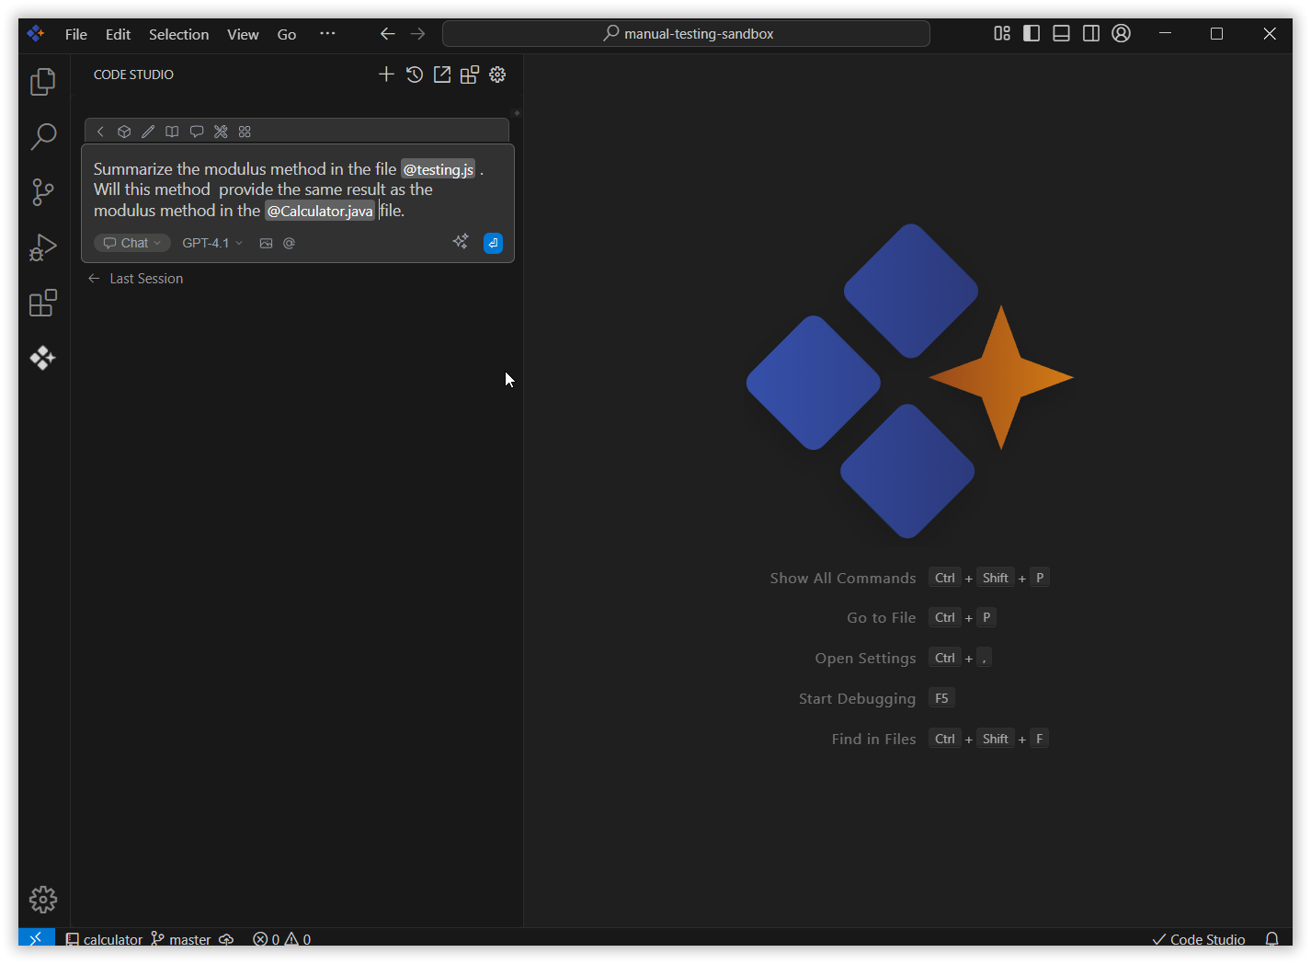The image size is (1311, 964).
Task: Click the four-squares grid icon in prompt toolbar
Action: pyautogui.click(x=245, y=132)
